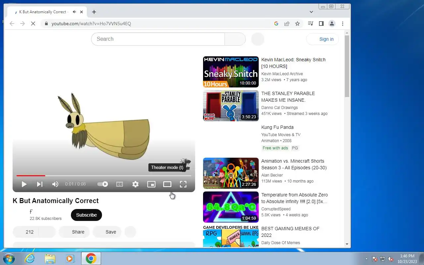Select K But Anatomically Correct tab
The width and height of the screenshot is (424, 265).
pyautogui.click(x=46, y=12)
